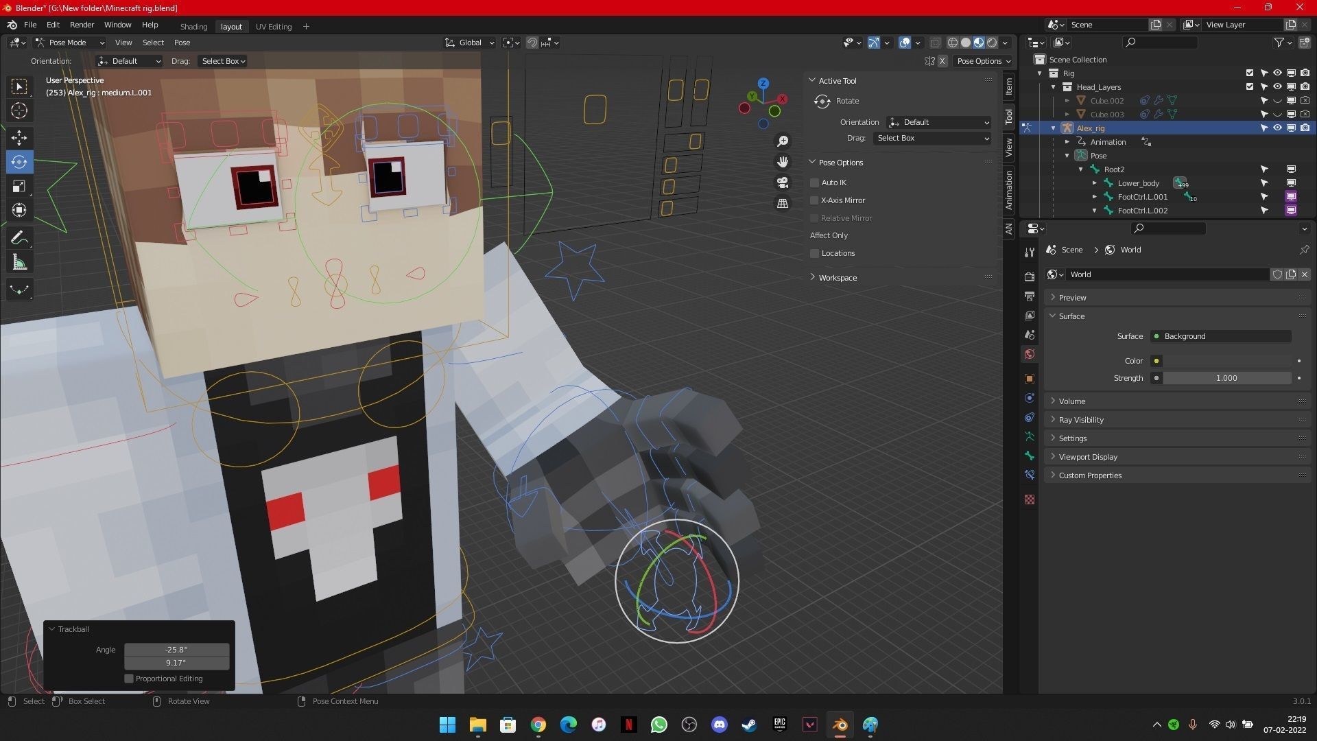This screenshot has width=1317, height=741.
Task: Hide the Rig collection with eye icon
Action: (x=1277, y=73)
